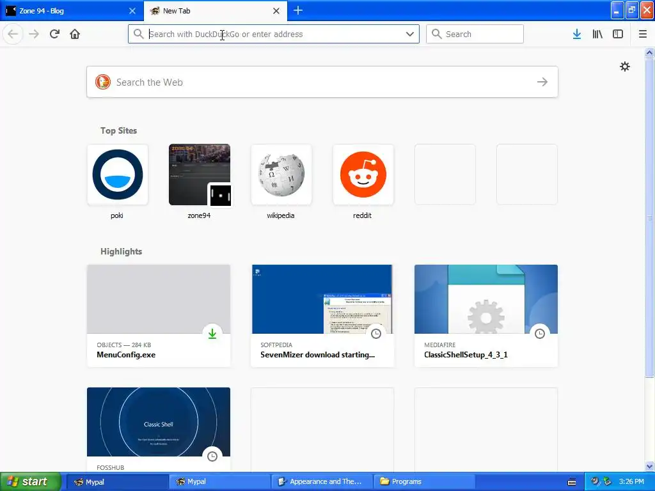Viewport: 655px width, 491px height.
Task: Open the home page icon
Action: pos(75,34)
